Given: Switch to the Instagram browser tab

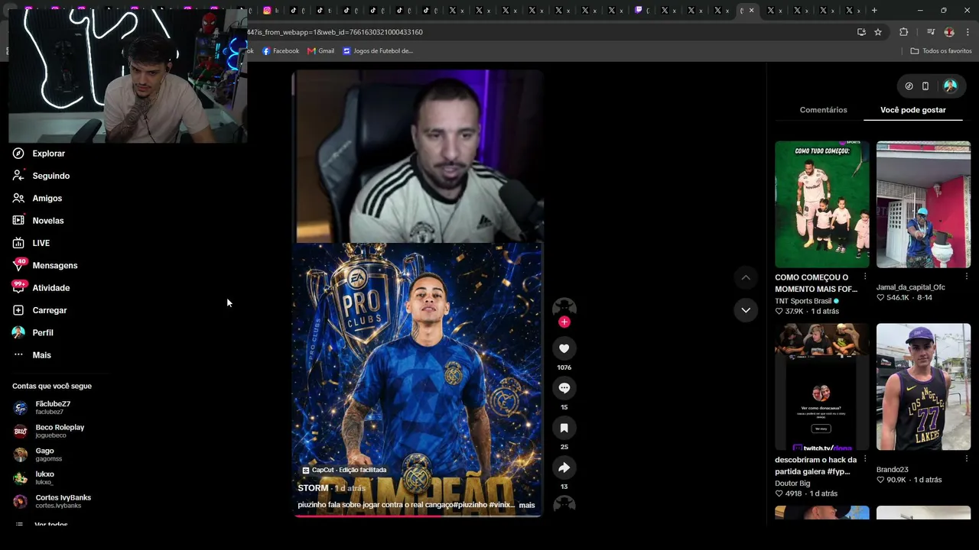Looking at the screenshot, I should tap(270, 11).
